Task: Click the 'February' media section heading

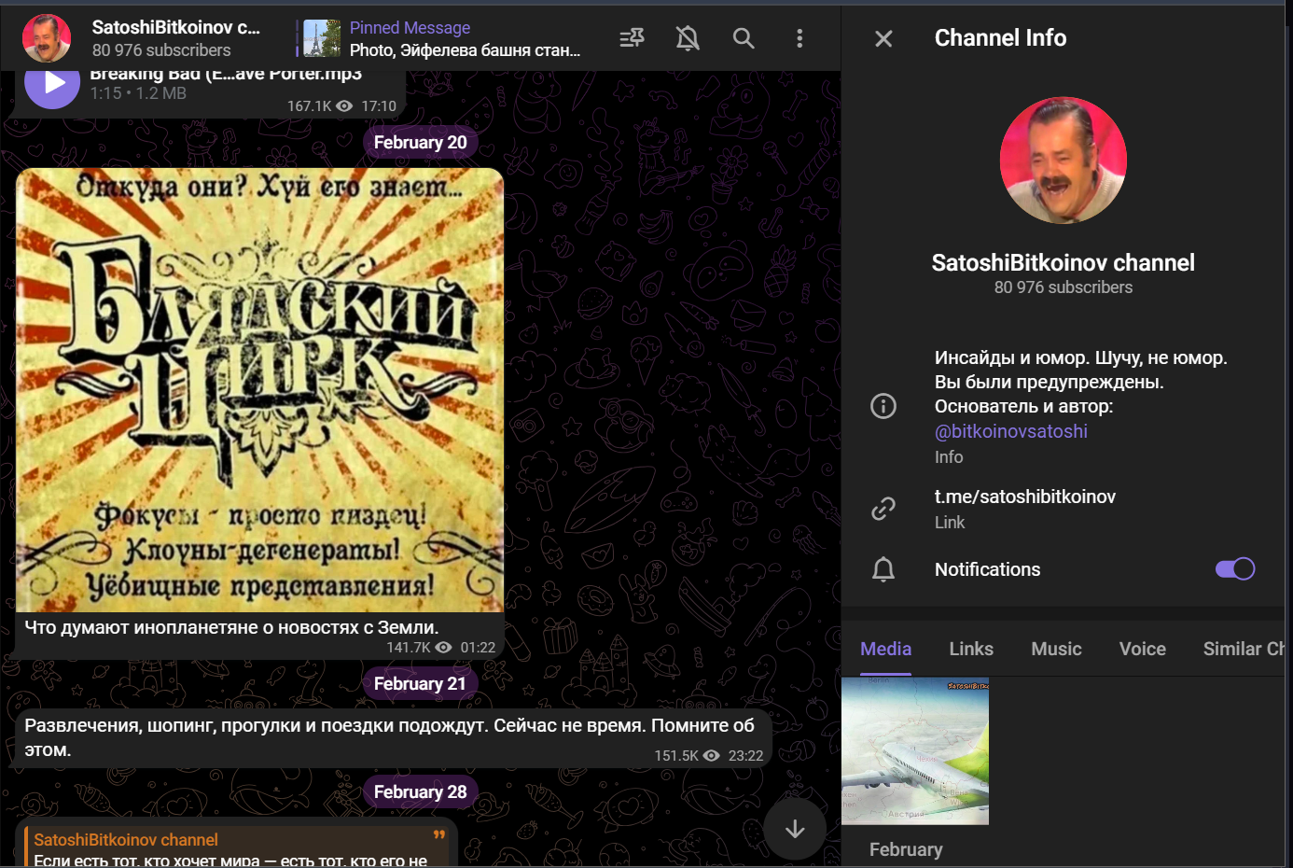Action: pos(906,849)
